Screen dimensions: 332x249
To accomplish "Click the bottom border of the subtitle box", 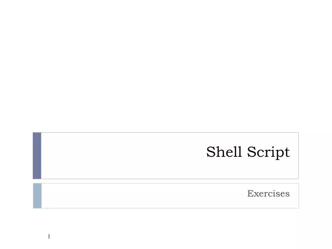I will 170,208.
